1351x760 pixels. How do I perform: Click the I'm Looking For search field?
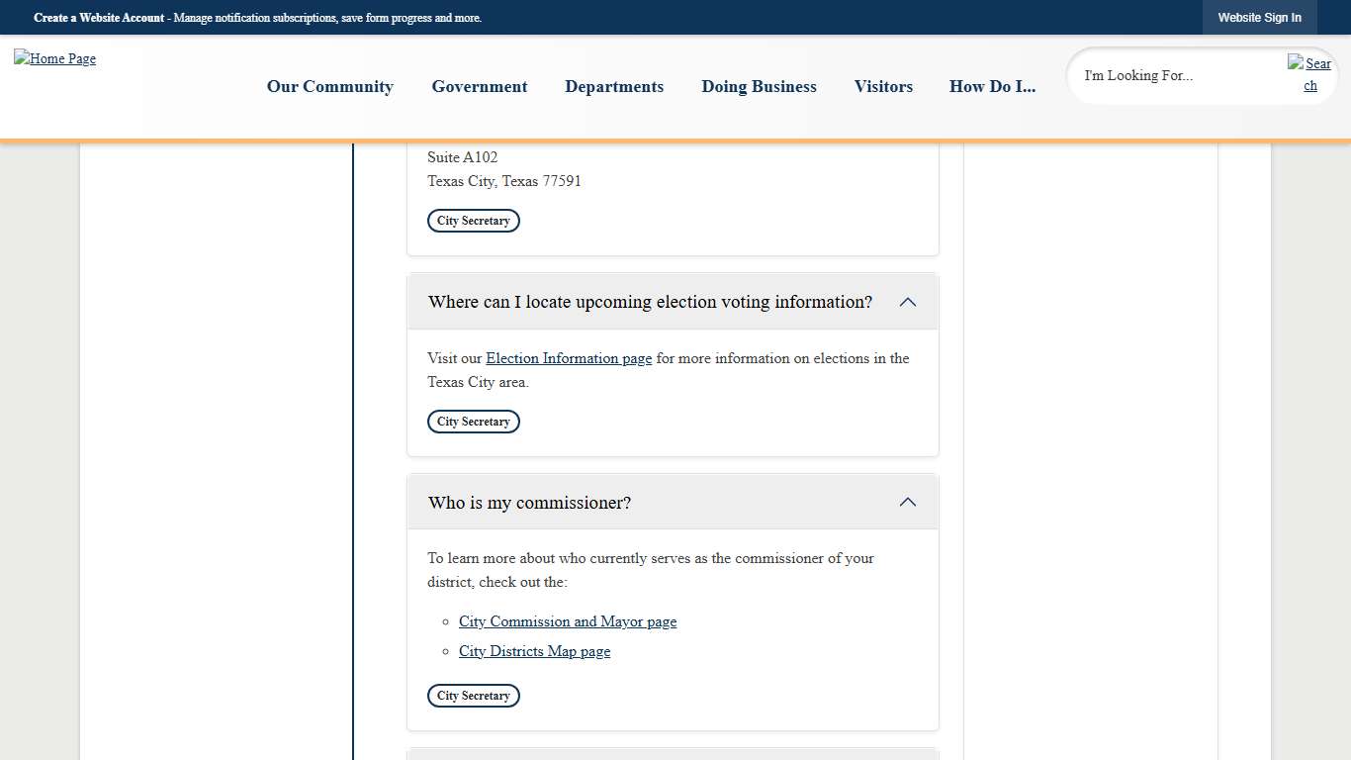coord(1167,75)
